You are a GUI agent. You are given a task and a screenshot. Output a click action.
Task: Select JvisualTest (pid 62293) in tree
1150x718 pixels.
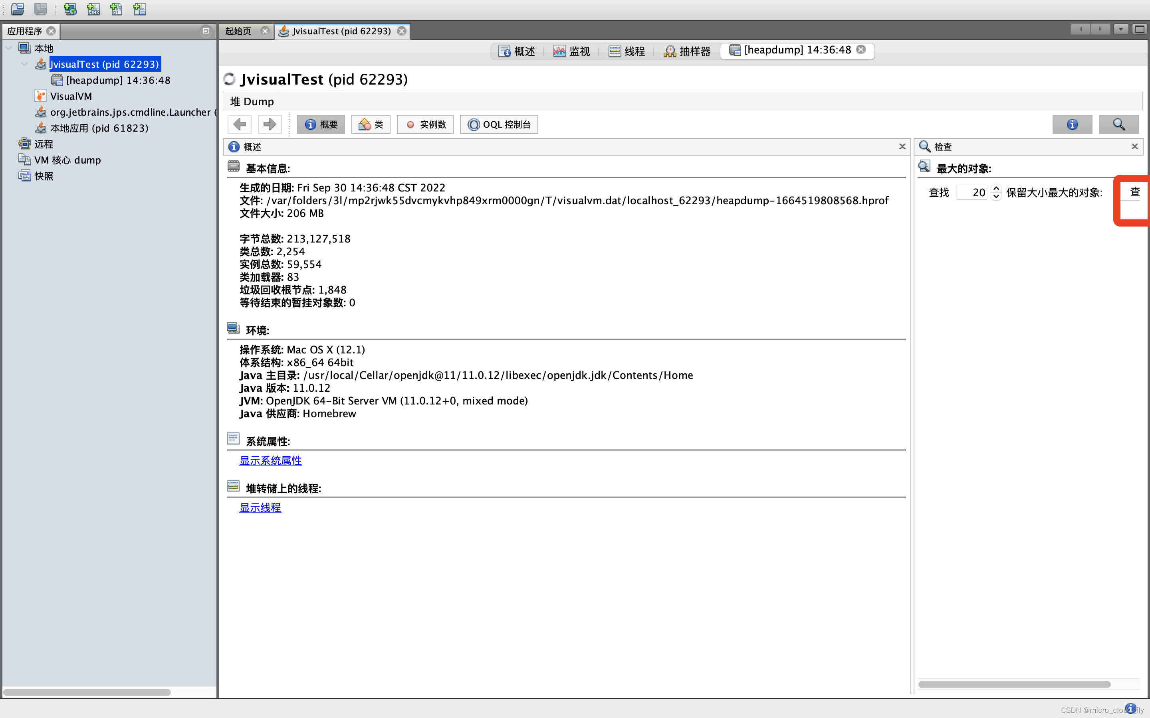click(x=105, y=64)
